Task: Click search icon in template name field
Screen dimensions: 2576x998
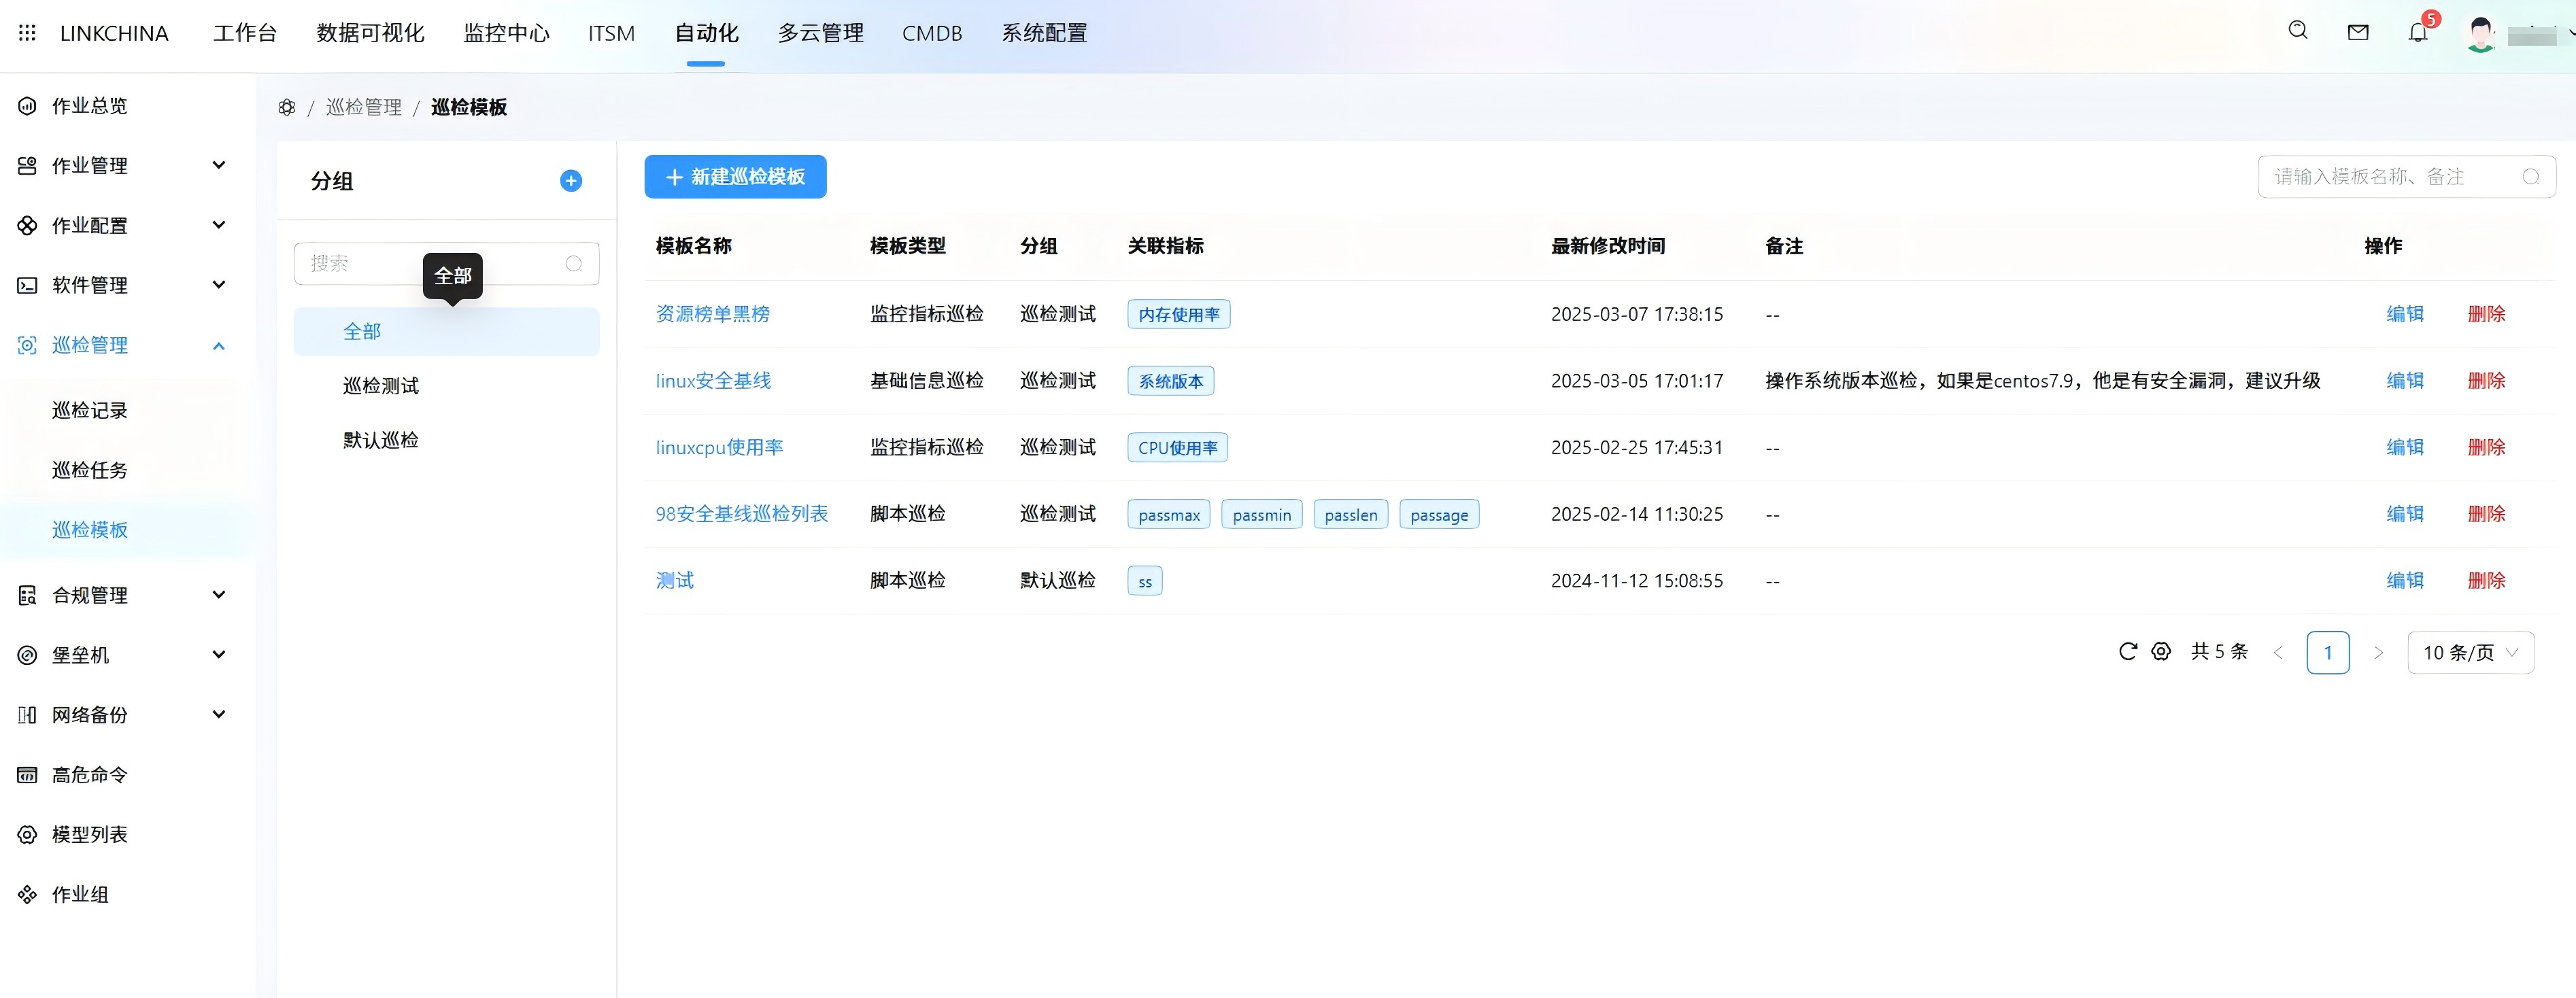Action: [x=2531, y=177]
